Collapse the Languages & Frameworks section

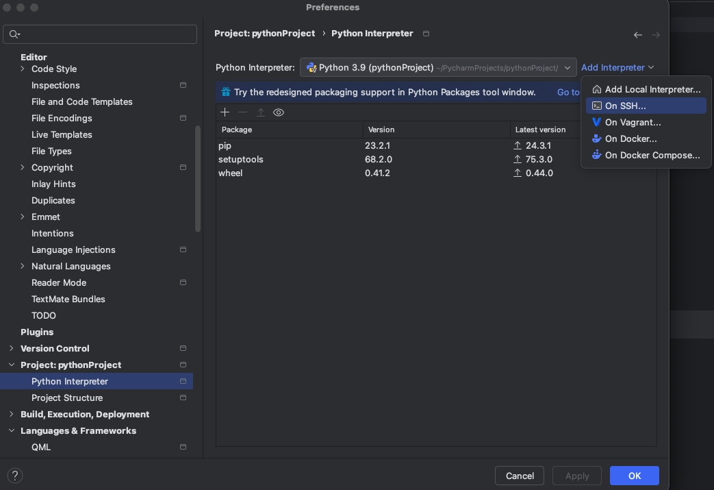point(12,431)
